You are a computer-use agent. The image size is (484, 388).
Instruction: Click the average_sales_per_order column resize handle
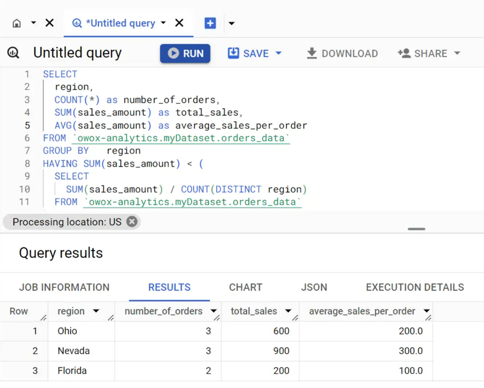coord(428,318)
